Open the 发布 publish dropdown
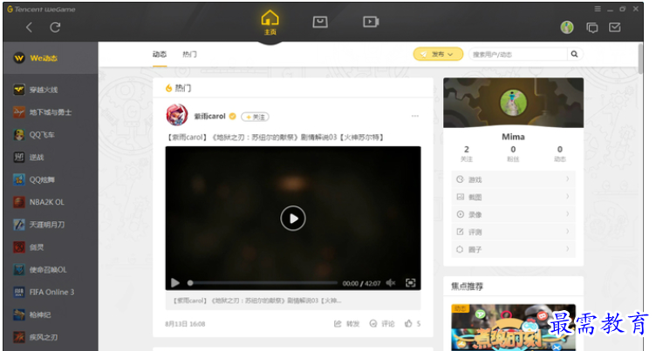 [438, 54]
